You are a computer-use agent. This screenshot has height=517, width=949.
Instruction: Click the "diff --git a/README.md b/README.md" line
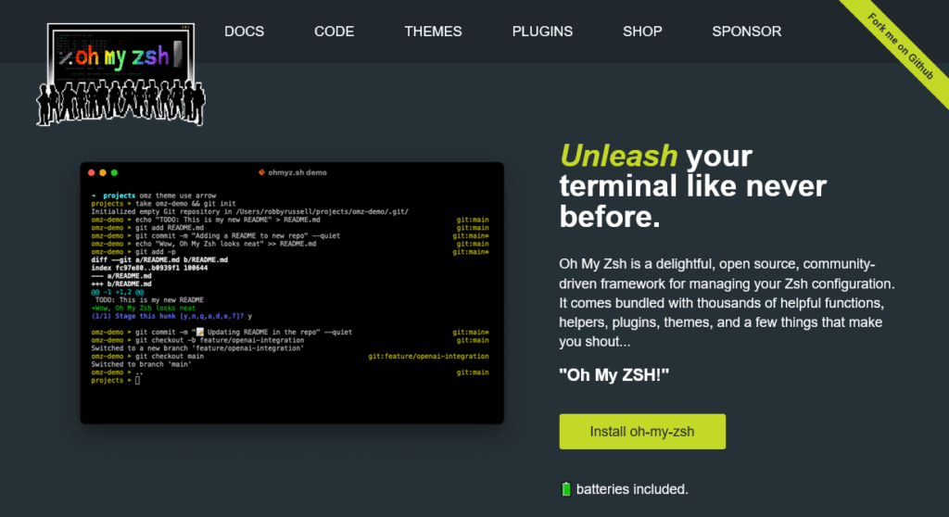159,259
